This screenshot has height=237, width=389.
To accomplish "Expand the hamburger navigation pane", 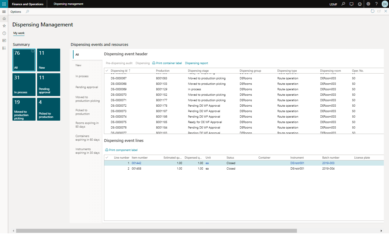I will [x=4, y=12].
